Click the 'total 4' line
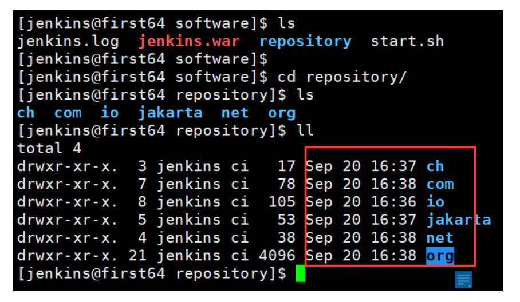 click(x=49, y=148)
